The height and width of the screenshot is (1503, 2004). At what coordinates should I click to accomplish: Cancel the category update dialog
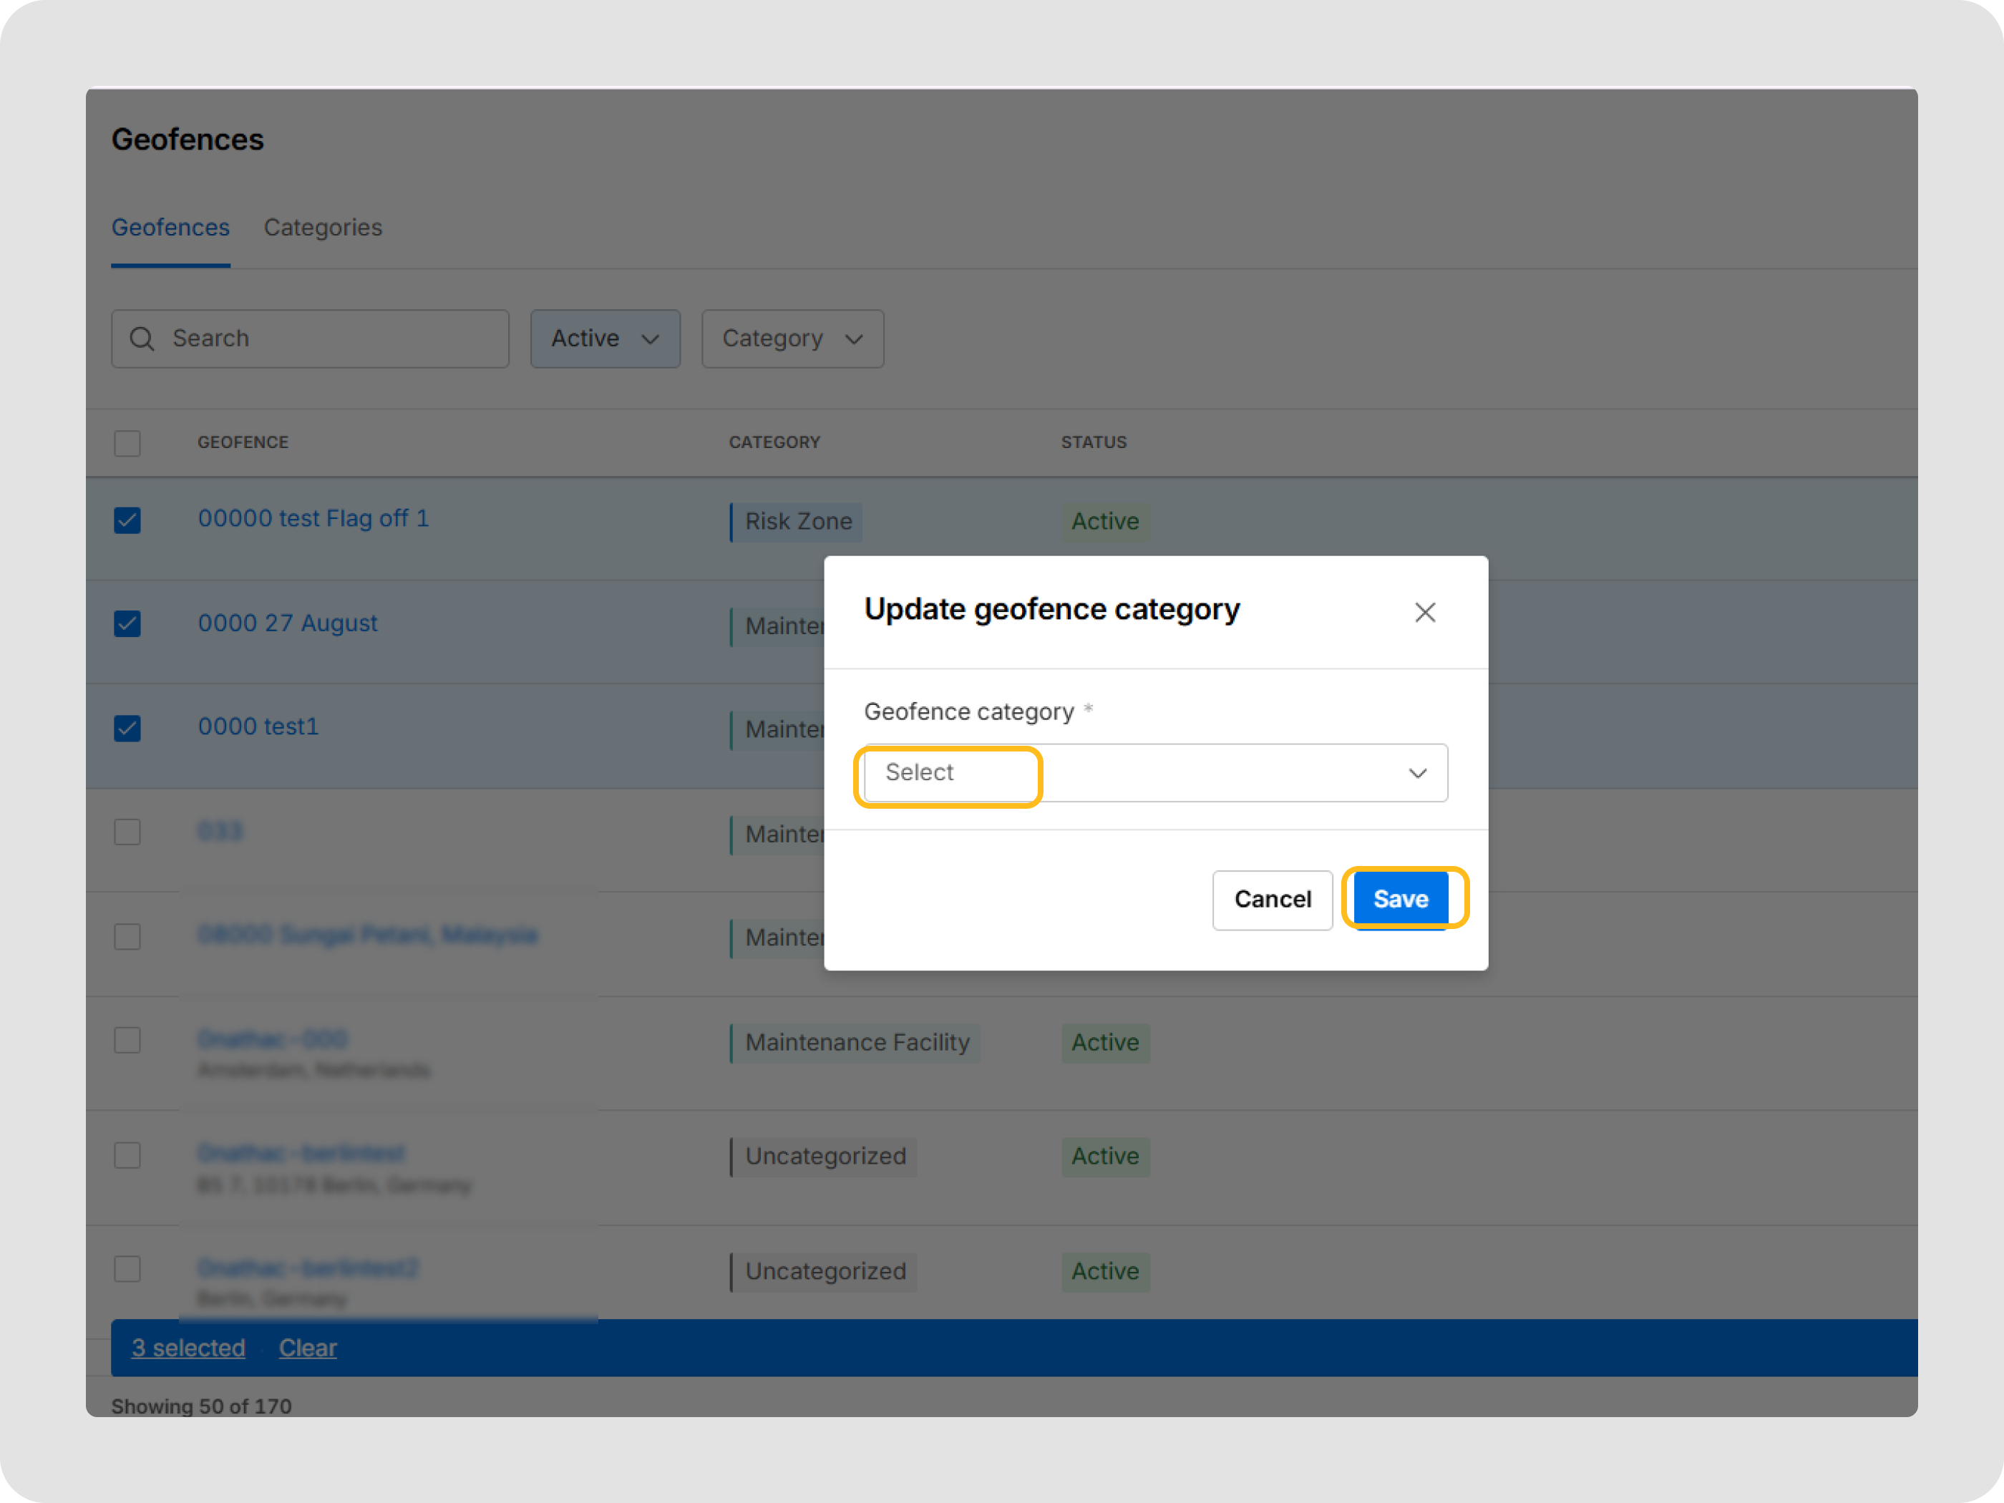coord(1272,899)
